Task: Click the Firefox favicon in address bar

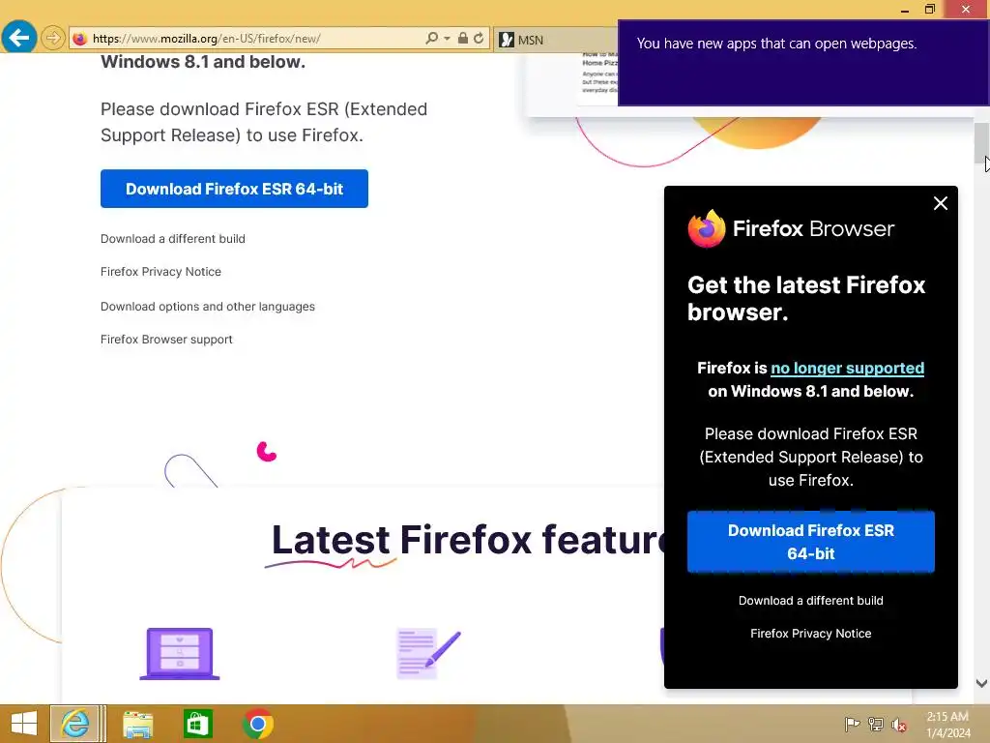Action: [79, 39]
